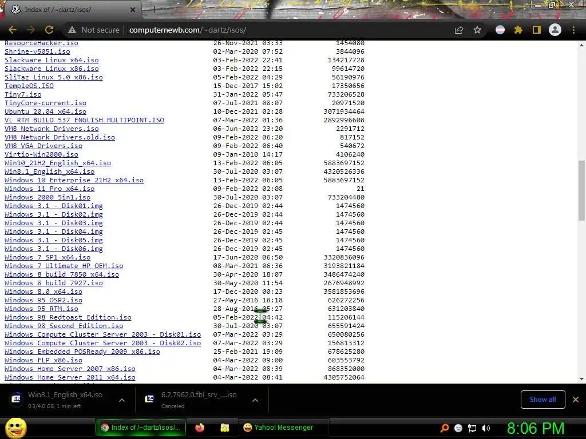Open the Chrome three-dot menu
The height and width of the screenshot is (439, 586).
(573, 30)
